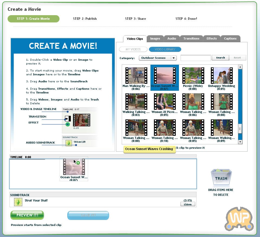Click the video search text field
The height and width of the screenshot is (237, 260).
pos(195,58)
